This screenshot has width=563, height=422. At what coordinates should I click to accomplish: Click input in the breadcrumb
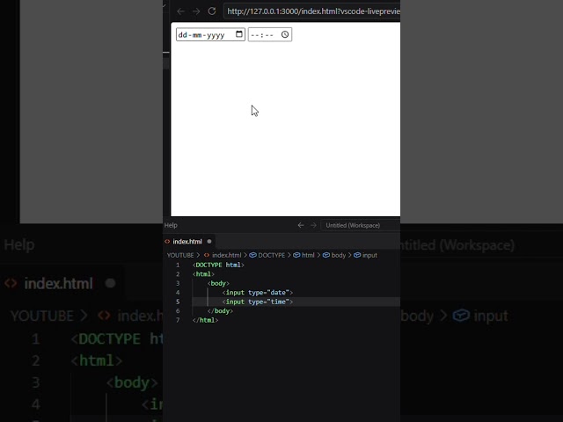[x=369, y=255]
